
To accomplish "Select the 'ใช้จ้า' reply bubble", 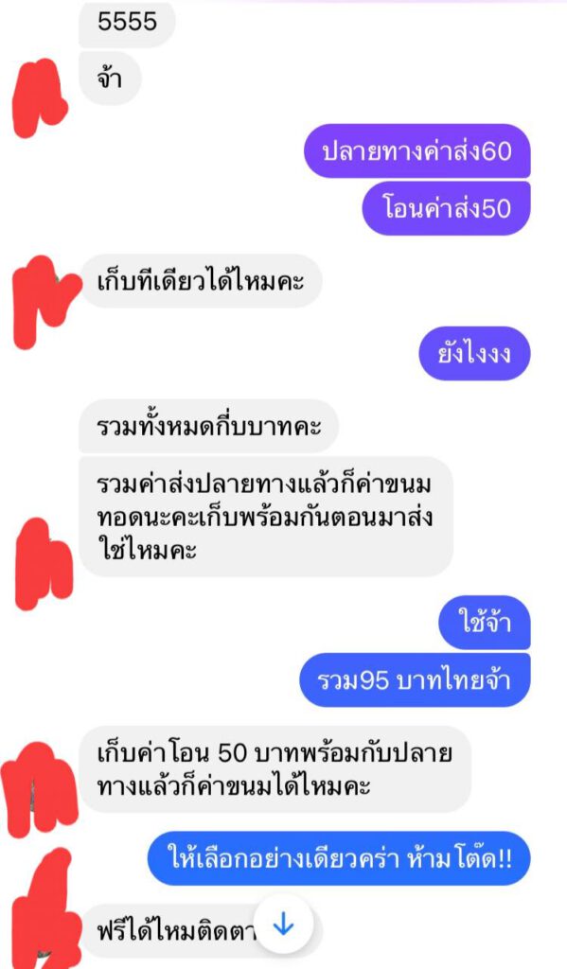I will (x=485, y=622).
